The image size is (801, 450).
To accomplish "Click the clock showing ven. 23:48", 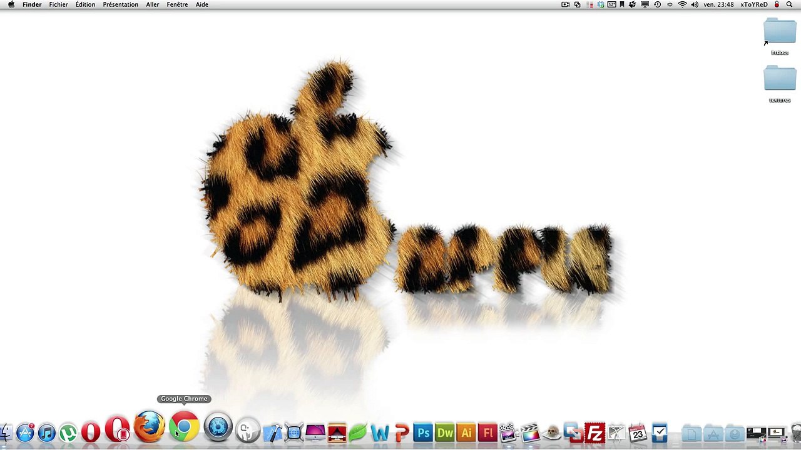I will pos(718,4).
